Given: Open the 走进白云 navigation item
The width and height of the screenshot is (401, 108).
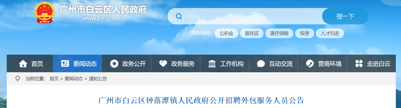Looking at the screenshot, I should click(x=371, y=63).
